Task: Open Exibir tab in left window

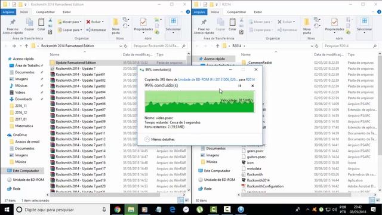Action: pos(66,12)
